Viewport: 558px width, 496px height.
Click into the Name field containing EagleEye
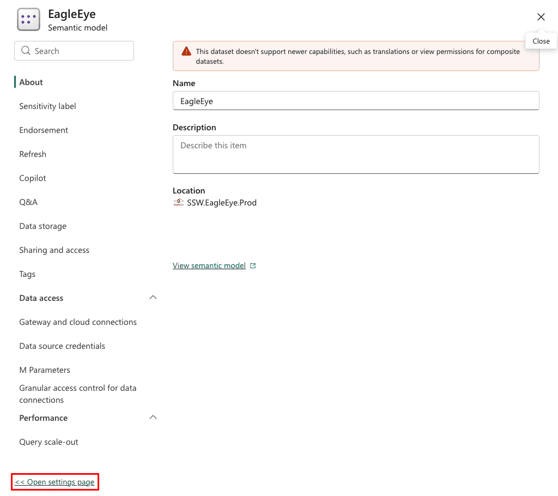coord(356,101)
